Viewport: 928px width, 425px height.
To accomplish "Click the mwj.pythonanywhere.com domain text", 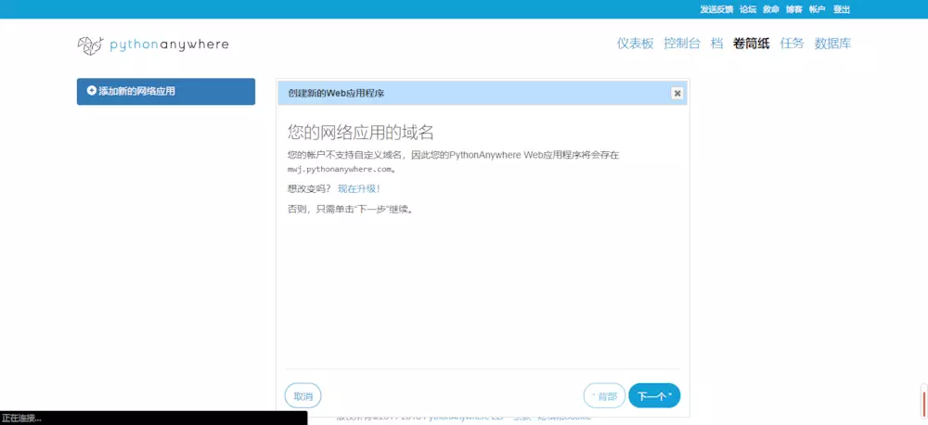I will (x=339, y=169).
